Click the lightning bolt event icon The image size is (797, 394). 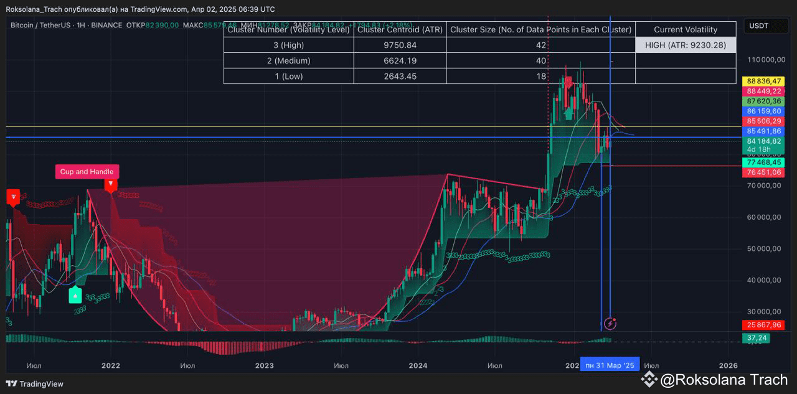click(x=611, y=322)
